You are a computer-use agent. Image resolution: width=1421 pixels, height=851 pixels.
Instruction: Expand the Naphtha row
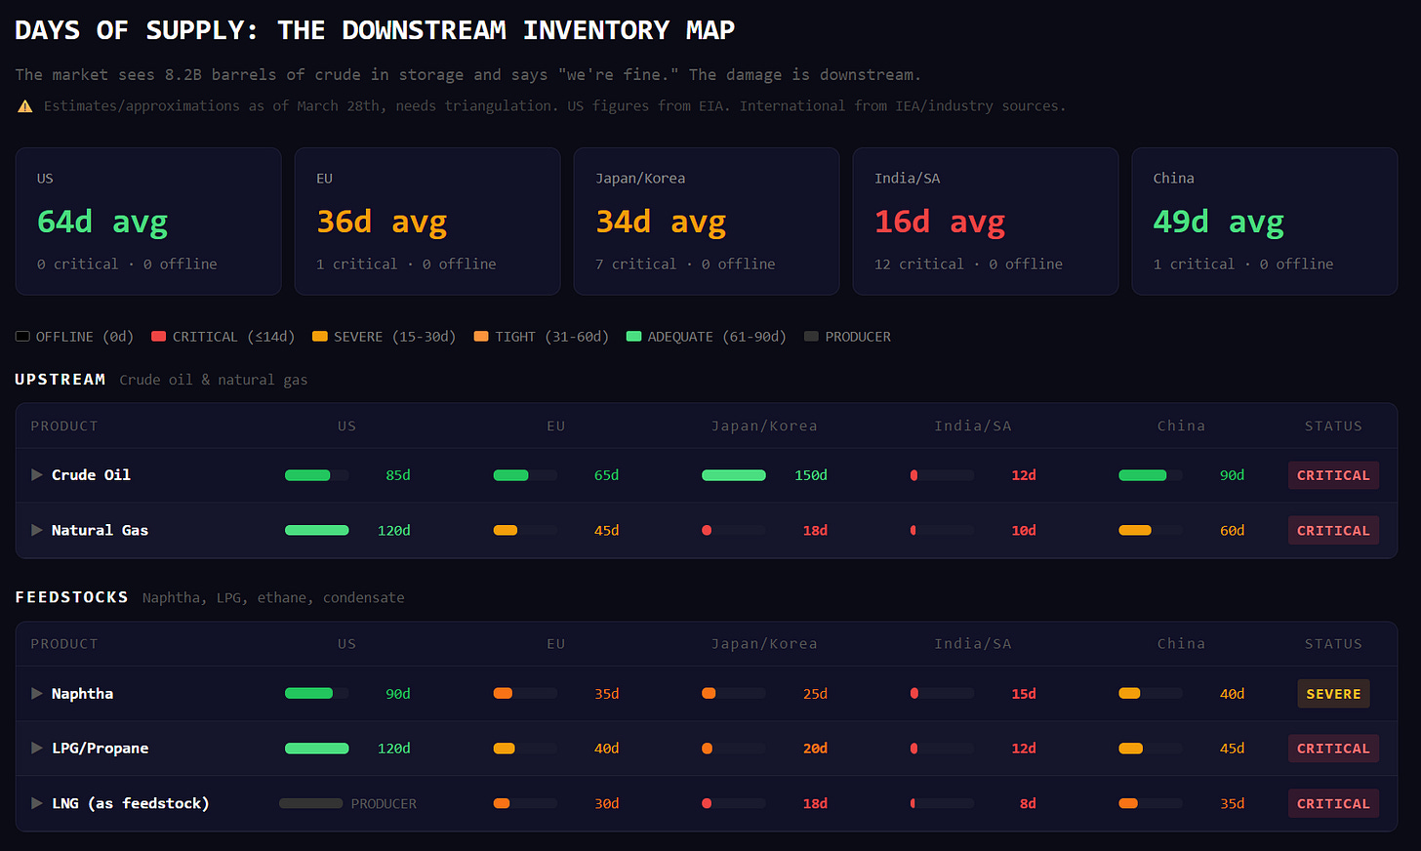[x=37, y=694]
